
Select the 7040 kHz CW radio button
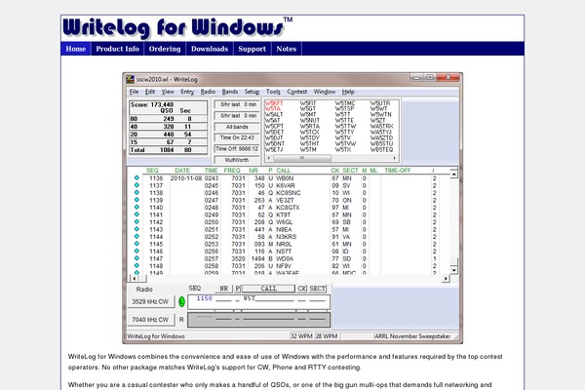point(151,320)
